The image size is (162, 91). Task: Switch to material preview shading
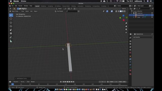click(123, 11)
